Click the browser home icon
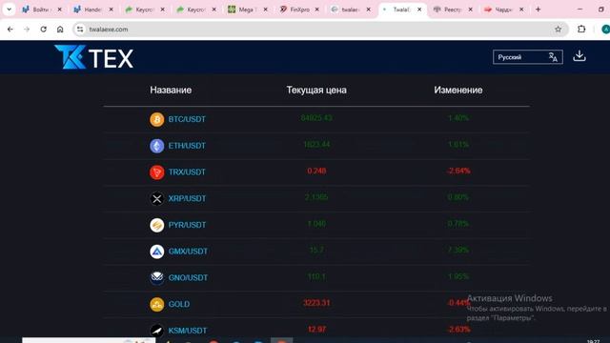 (x=60, y=30)
